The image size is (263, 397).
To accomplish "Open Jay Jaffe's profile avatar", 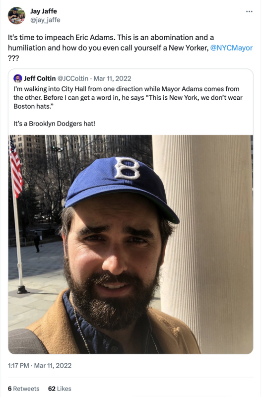I will point(16,15).
